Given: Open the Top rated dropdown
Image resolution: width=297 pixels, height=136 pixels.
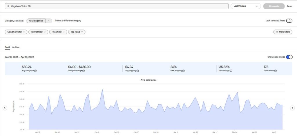Looking at the screenshot, I should pos(77,32).
